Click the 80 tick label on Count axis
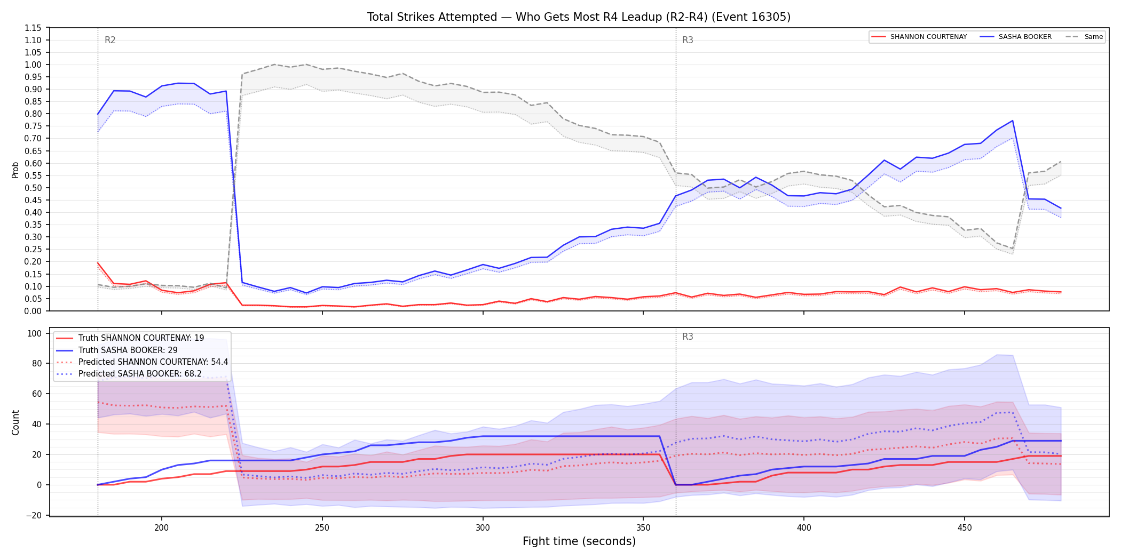The height and width of the screenshot is (560, 1121). click(x=37, y=363)
